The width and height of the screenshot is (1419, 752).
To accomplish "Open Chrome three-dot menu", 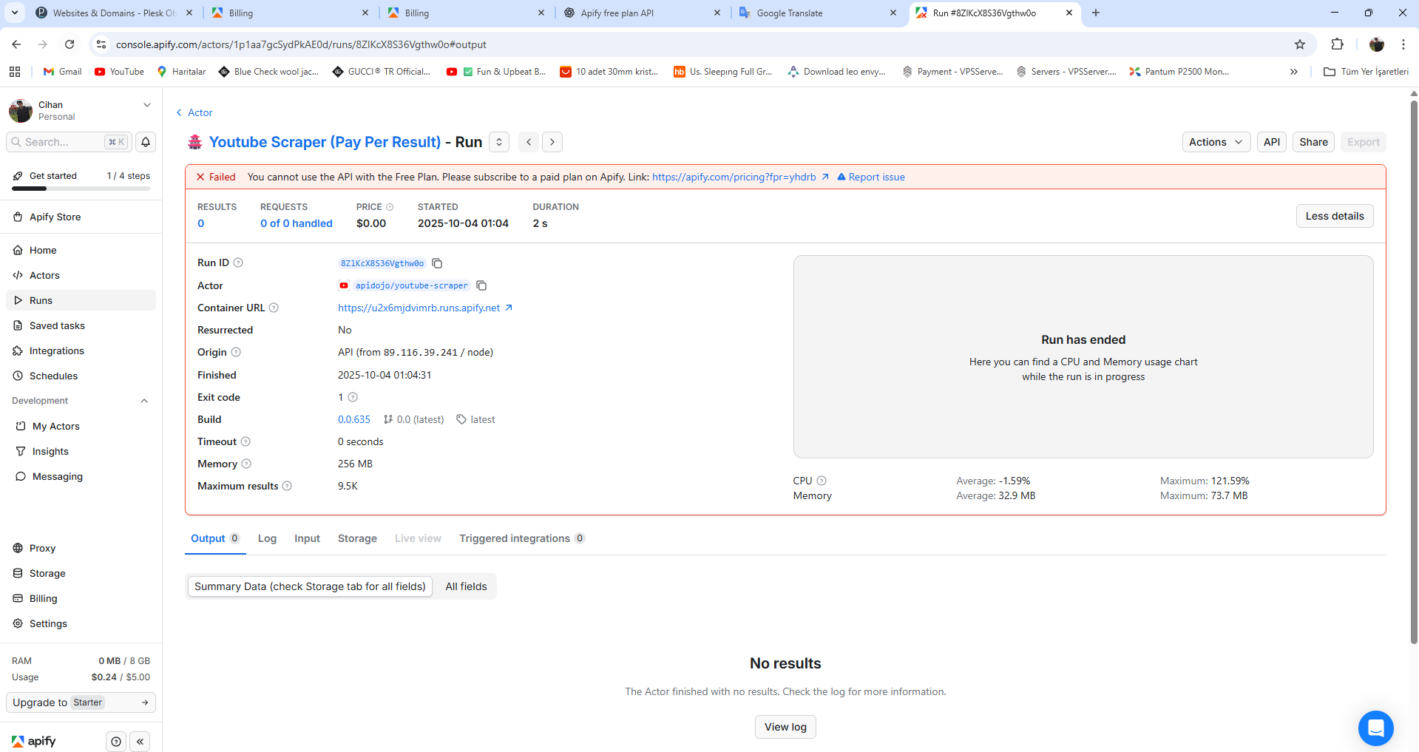I will point(1403,44).
